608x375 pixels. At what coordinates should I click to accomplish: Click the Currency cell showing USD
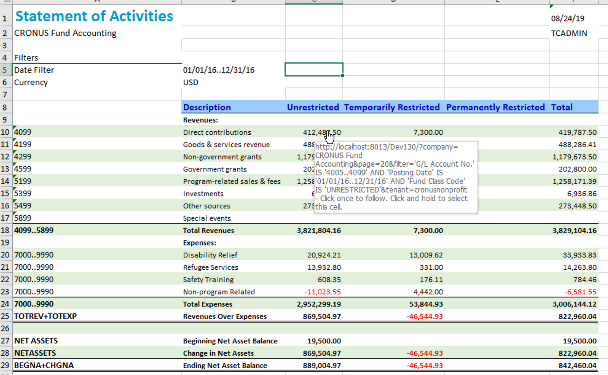tap(191, 82)
